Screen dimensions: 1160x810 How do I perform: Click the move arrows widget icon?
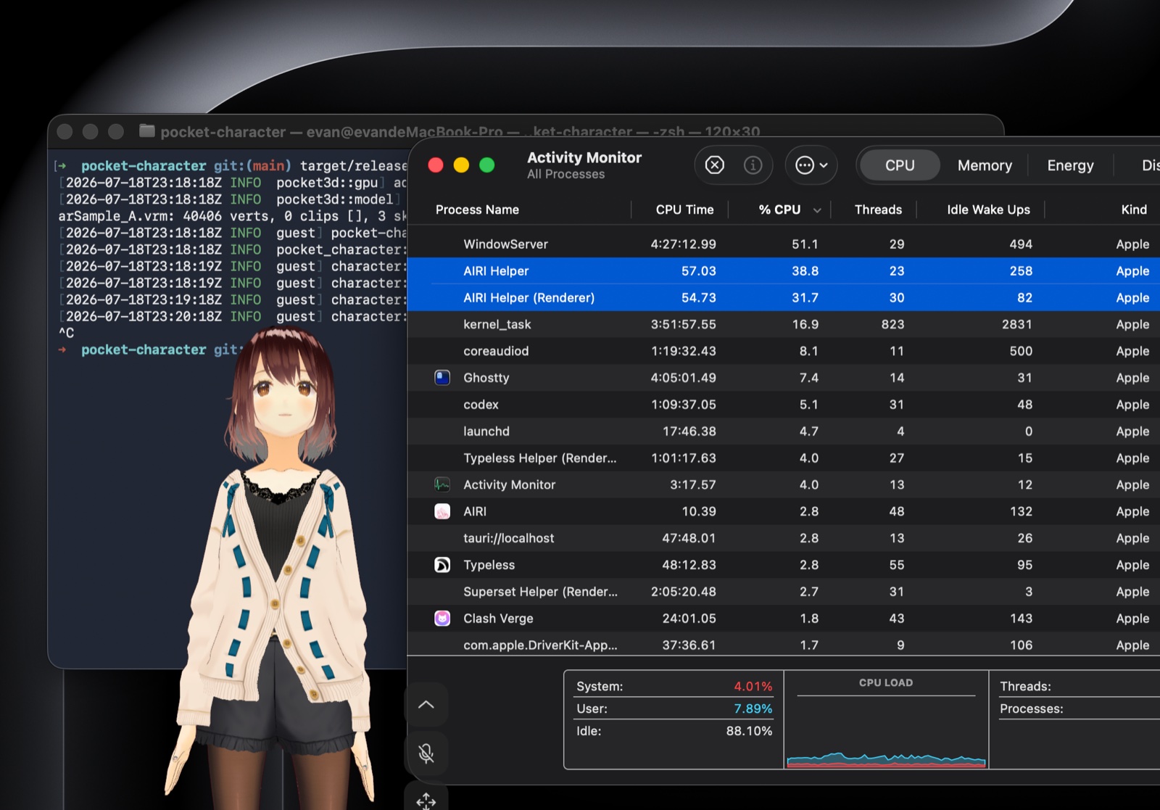426,801
